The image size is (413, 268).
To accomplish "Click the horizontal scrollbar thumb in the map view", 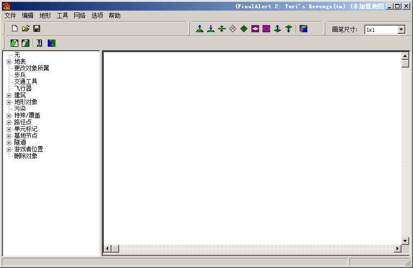I will tap(115, 248).
